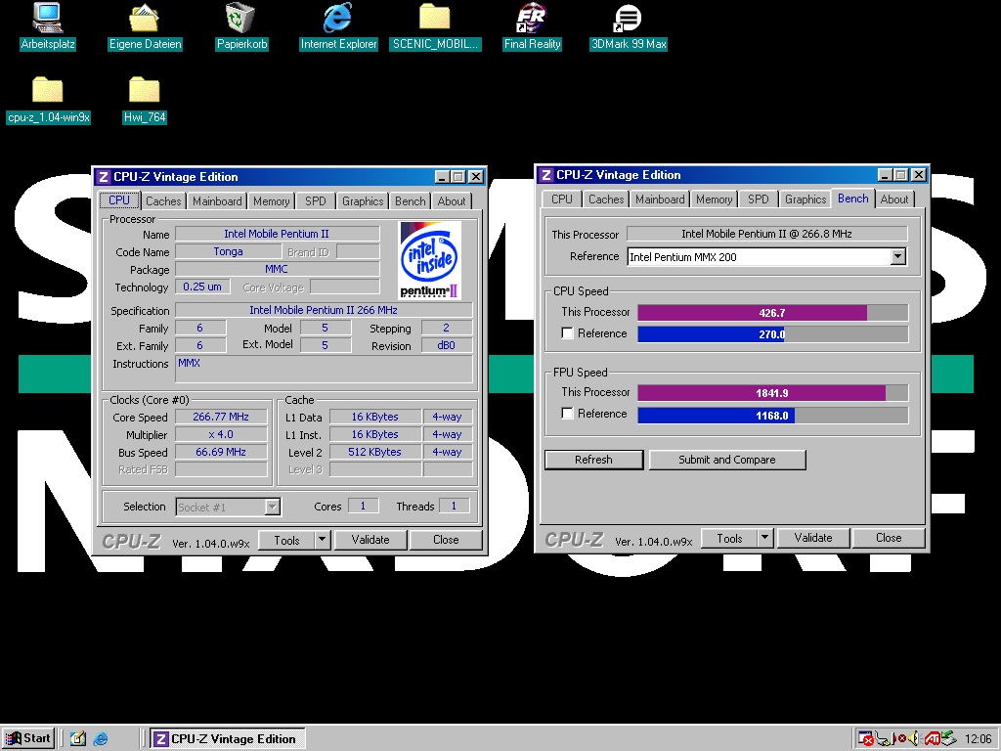Viewport: 1001px width, 751px height.
Task: Open the Reference processor dropdown
Action: pyautogui.click(x=897, y=257)
